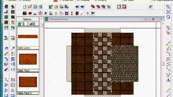Click the beige map sheet icon
Image resolution: width=173 pixels, height=97 pixels.
pos(119,7)
